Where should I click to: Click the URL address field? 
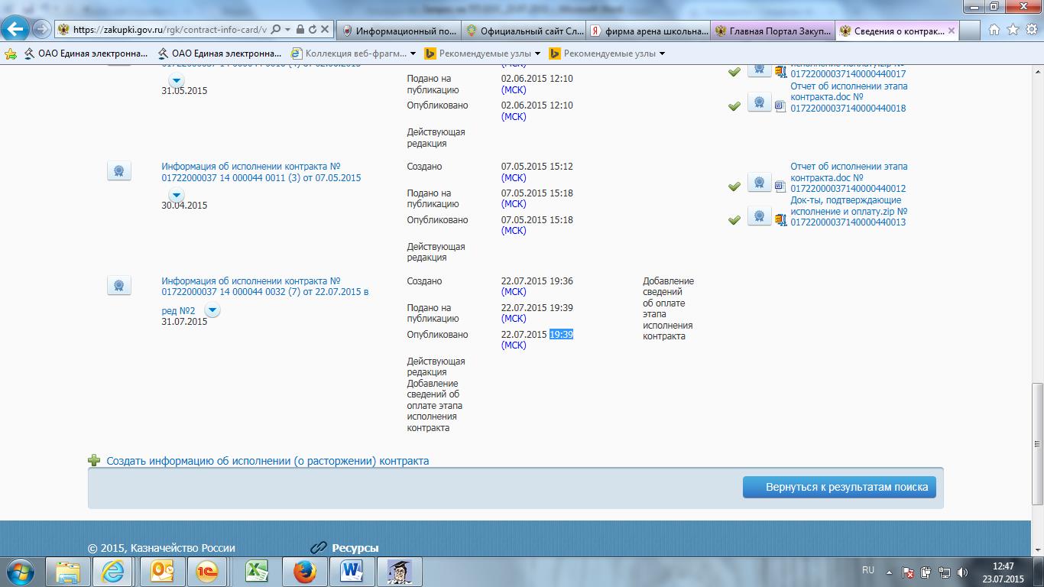click(x=170, y=30)
